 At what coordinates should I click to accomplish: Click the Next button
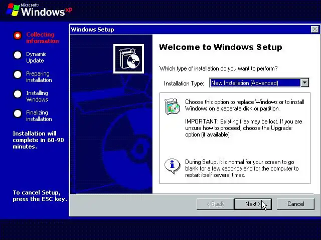coord(253,204)
